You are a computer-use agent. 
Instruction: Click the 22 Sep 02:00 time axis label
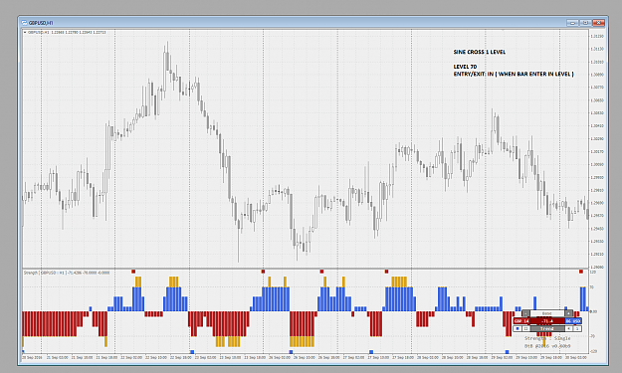point(132,357)
